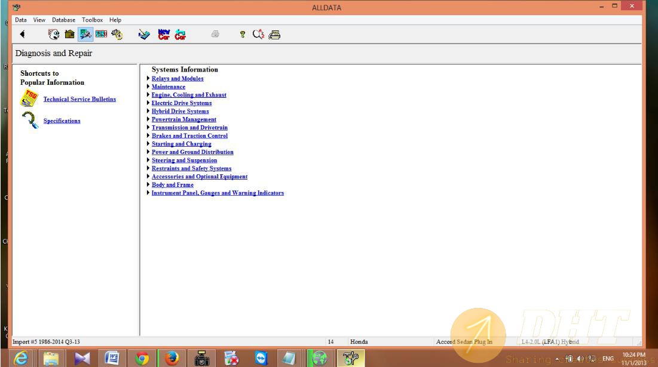Open Instrument Panel, Gauges and Warning Indicators
The height and width of the screenshot is (367, 658).
click(x=218, y=193)
